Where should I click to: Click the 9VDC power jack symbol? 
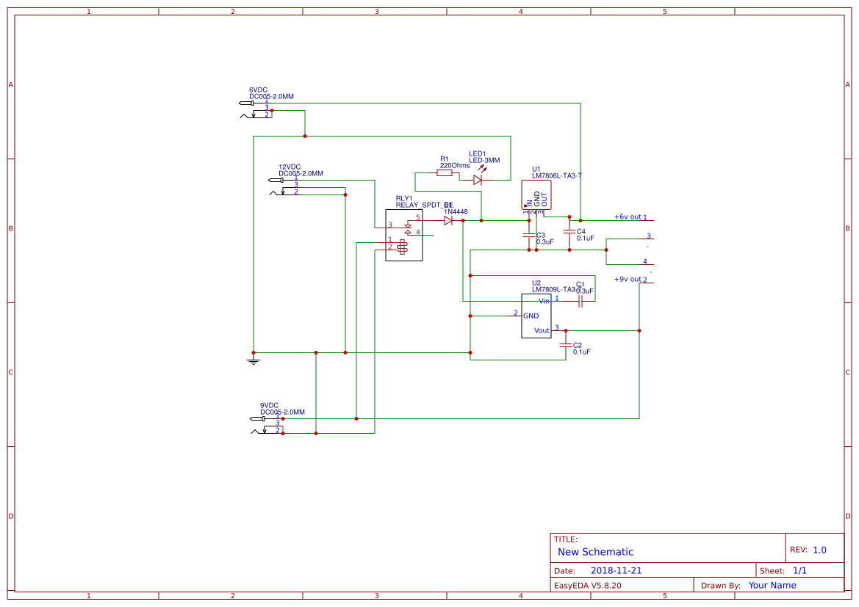[266, 424]
